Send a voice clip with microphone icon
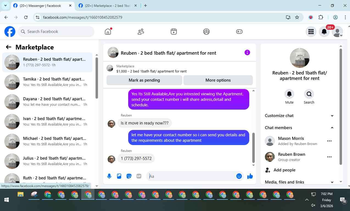 coord(109,176)
